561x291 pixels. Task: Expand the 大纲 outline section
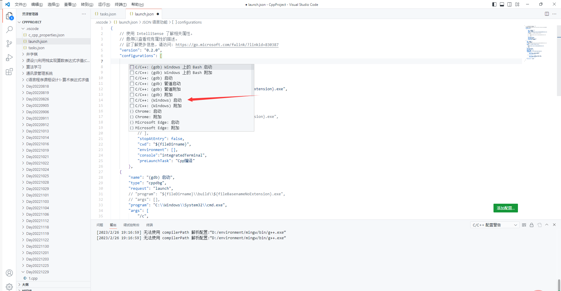[x=54, y=285]
